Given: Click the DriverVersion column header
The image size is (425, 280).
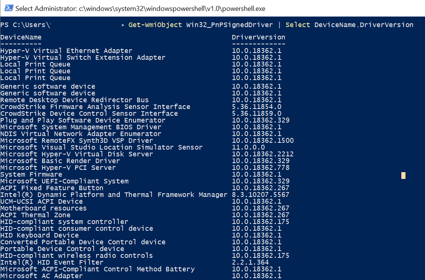Looking at the screenshot, I should coord(258,37).
